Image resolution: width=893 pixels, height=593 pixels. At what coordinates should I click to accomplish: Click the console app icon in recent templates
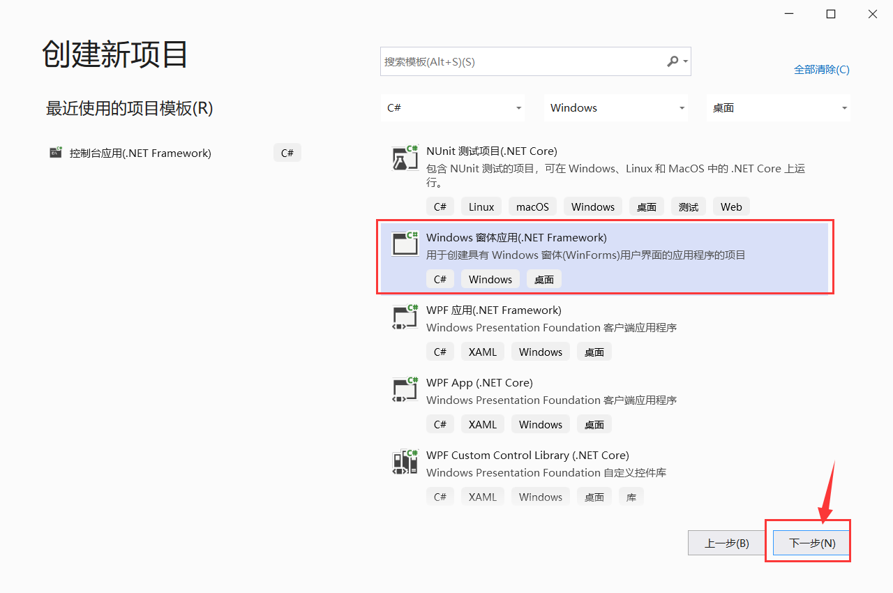[x=56, y=153]
